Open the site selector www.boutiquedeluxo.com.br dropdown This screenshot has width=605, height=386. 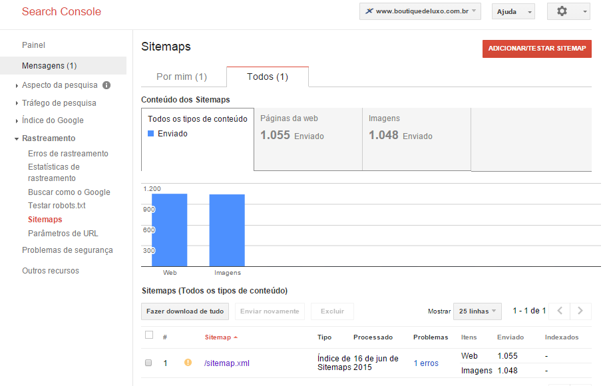click(x=420, y=11)
